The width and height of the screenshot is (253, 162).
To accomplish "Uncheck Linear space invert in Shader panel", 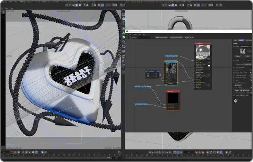I will (x=251, y=73).
